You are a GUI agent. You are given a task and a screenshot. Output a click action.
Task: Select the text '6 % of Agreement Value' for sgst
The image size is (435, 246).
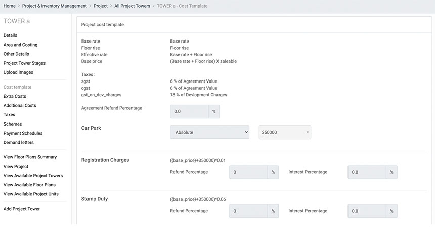(194, 81)
